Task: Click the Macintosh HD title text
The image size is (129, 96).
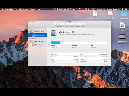Action: click(66, 32)
